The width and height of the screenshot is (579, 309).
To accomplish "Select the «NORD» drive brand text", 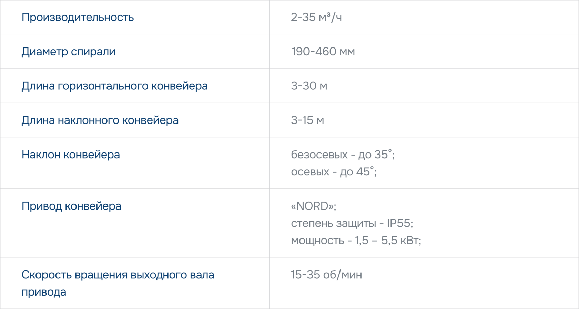I will tap(313, 206).
